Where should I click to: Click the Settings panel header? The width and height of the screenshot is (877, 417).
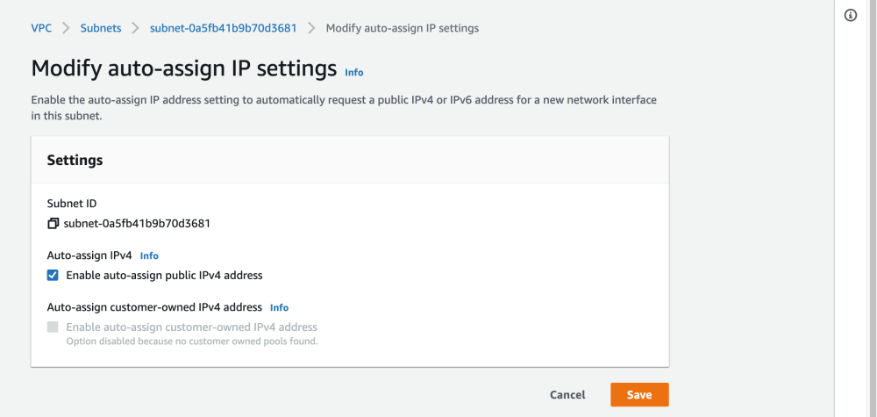[x=75, y=161]
